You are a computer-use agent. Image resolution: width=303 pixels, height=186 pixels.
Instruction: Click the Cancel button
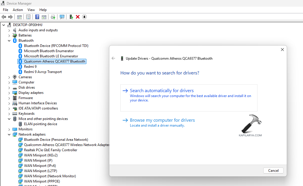point(273,171)
